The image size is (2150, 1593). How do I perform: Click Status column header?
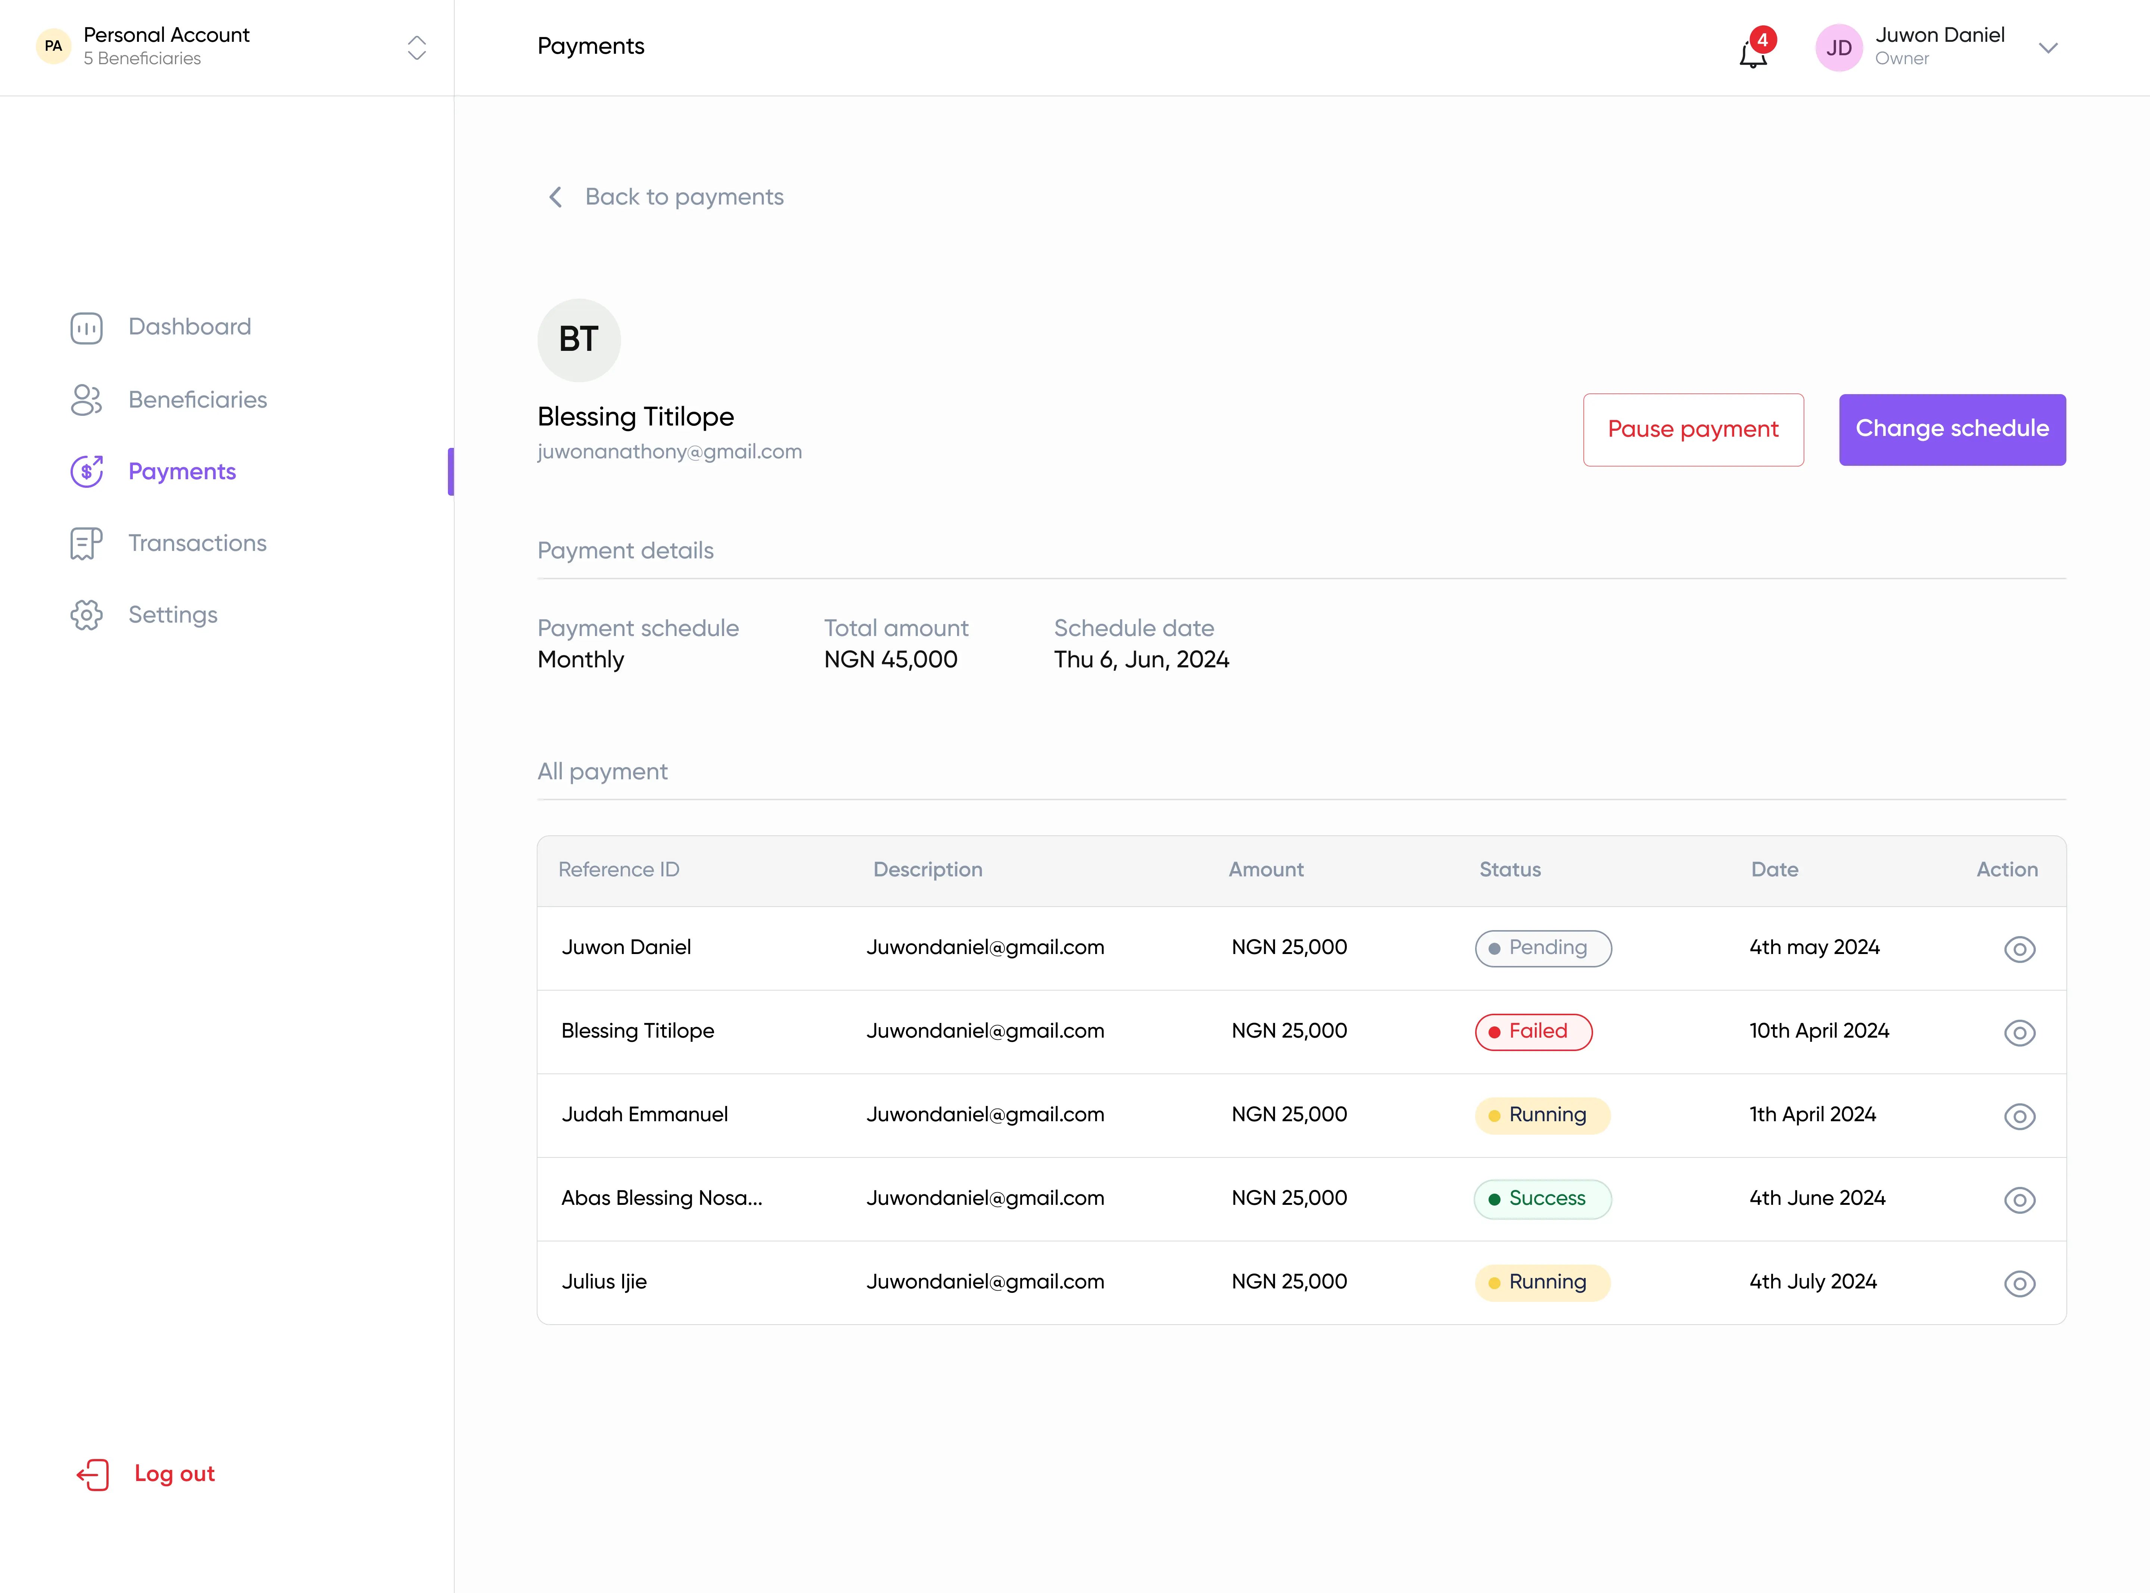[1510, 870]
